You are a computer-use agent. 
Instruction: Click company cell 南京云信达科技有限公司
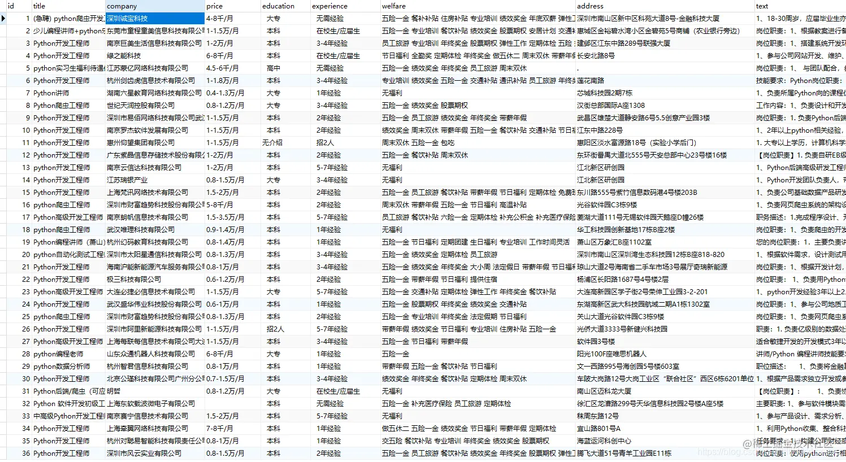[155, 168]
